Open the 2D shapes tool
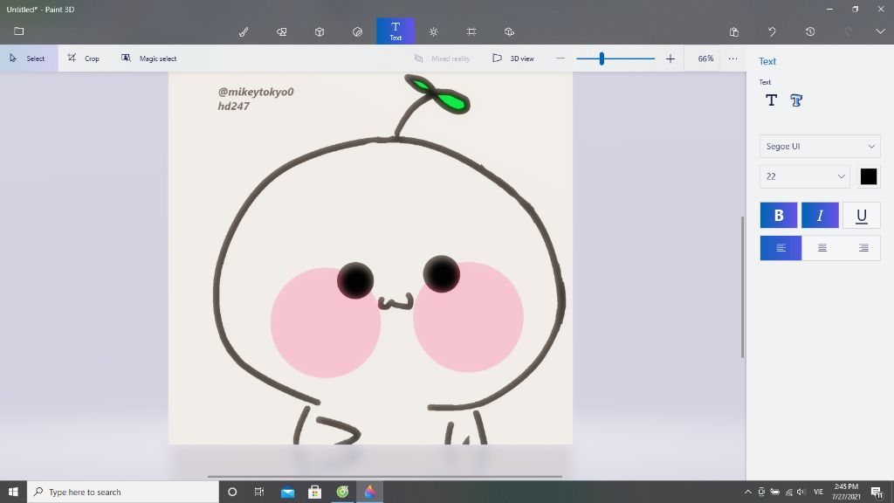This screenshot has height=503, width=894. [281, 31]
